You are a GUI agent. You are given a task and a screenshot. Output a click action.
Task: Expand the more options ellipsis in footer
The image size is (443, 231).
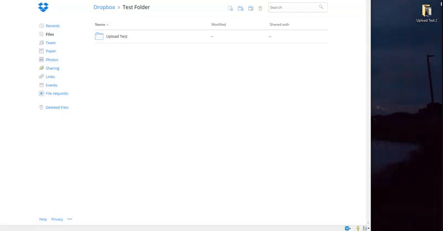click(70, 219)
